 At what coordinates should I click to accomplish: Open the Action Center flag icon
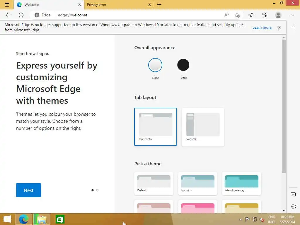[x=248, y=219]
